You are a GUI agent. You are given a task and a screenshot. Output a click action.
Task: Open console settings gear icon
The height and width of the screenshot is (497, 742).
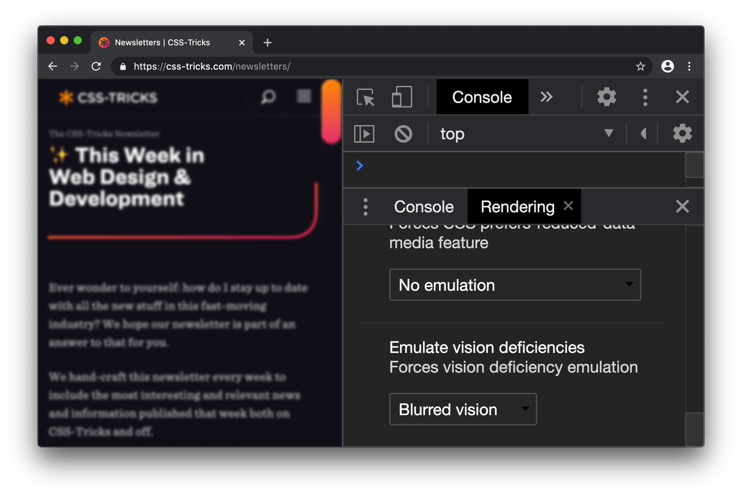tap(682, 134)
